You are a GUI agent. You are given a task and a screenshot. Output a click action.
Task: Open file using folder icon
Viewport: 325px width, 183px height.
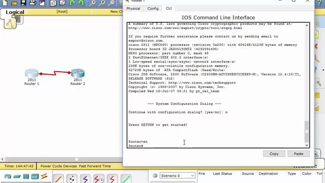14,3
